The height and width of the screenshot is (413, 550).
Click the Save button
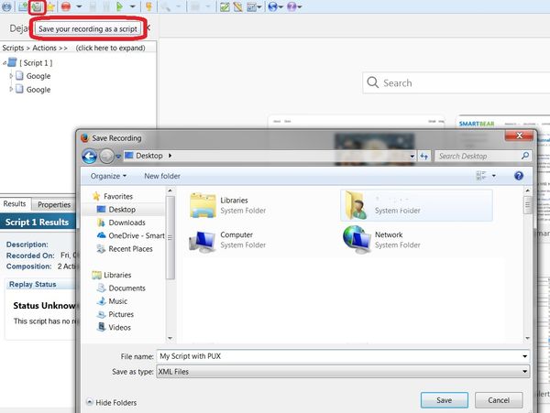coord(444,400)
